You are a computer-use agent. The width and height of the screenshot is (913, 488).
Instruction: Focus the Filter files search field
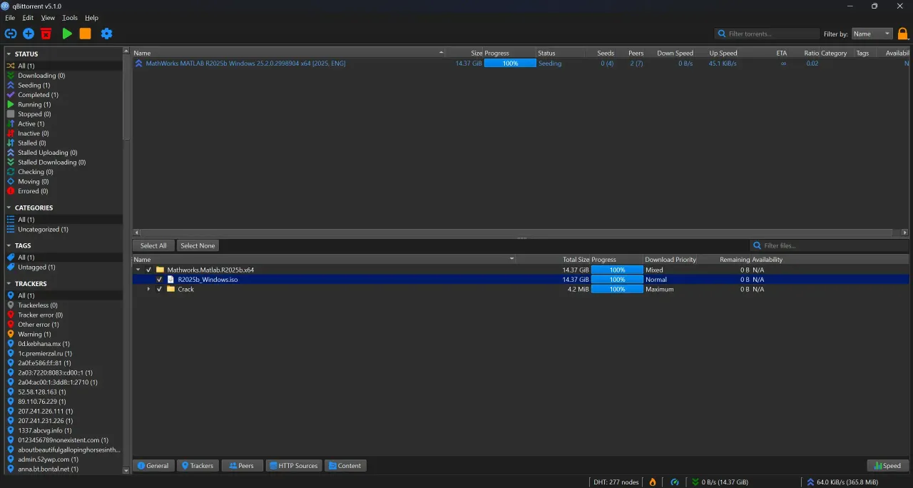click(x=829, y=245)
